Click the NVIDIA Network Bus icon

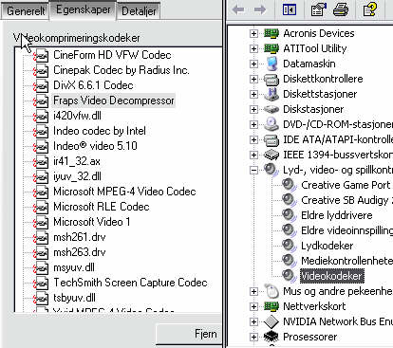271,321
